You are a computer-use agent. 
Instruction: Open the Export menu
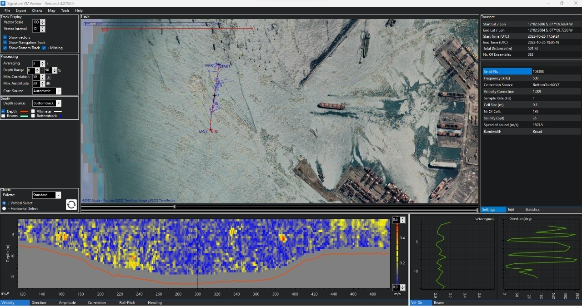pos(21,10)
